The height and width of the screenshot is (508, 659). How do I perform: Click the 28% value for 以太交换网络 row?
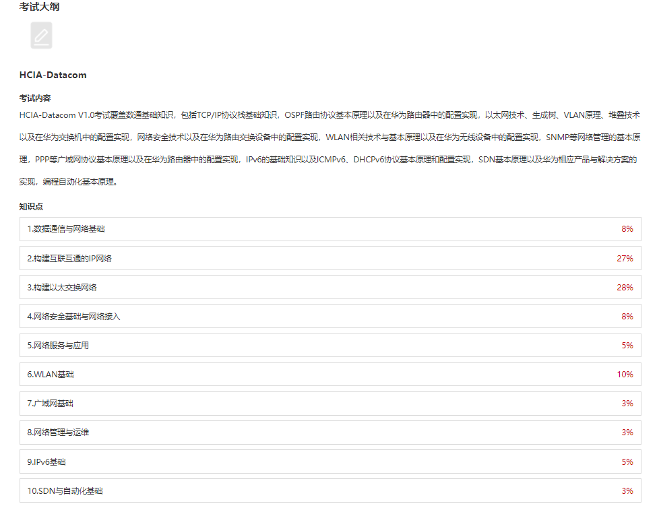(x=625, y=288)
